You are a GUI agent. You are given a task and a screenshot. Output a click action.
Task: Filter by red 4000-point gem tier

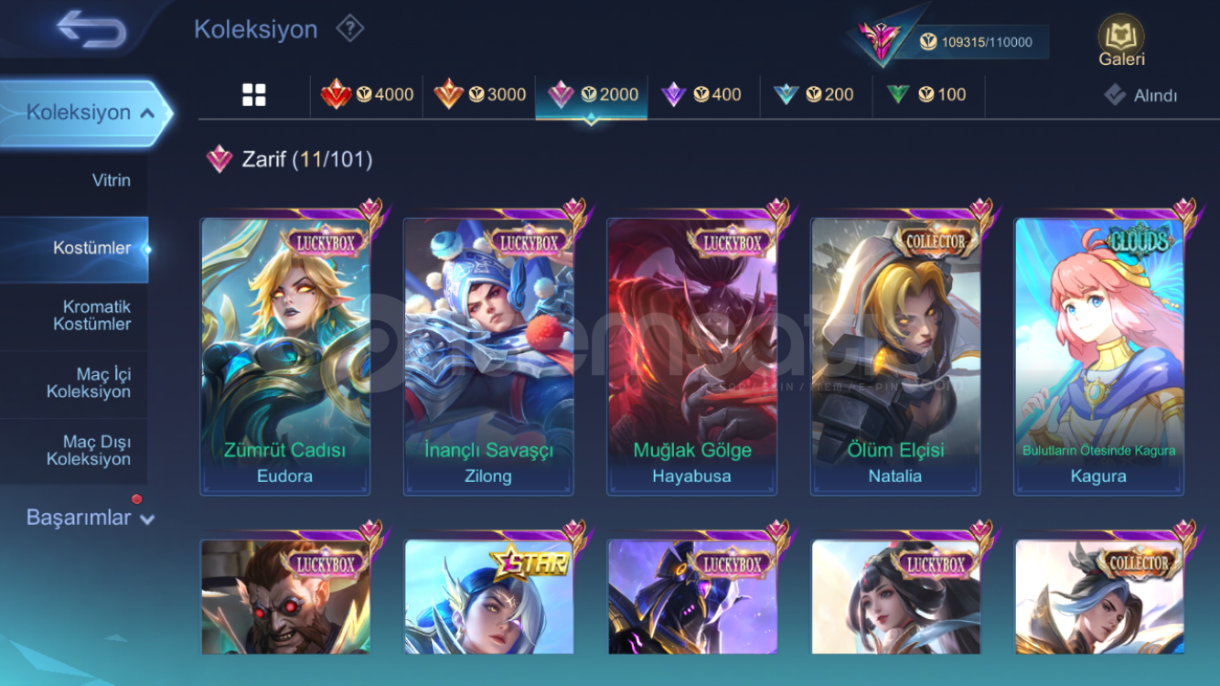367,94
